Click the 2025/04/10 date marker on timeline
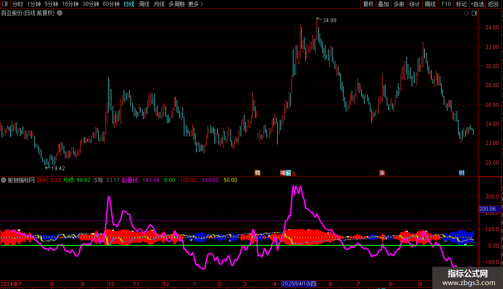Screen dimensions: 503x289 [x=299, y=284]
